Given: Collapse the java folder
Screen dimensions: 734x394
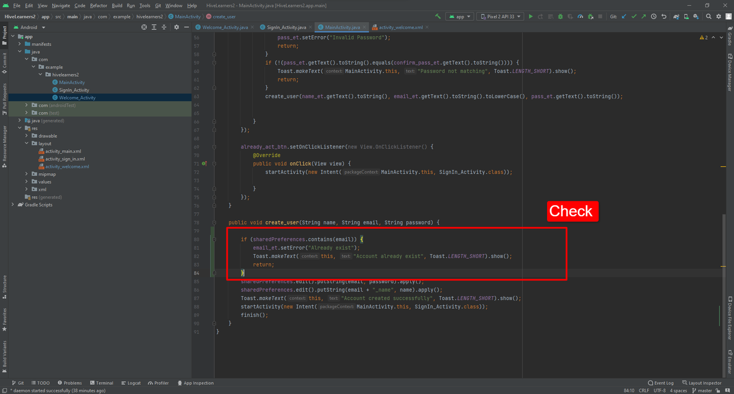Looking at the screenshot, I should coord(19,52).
